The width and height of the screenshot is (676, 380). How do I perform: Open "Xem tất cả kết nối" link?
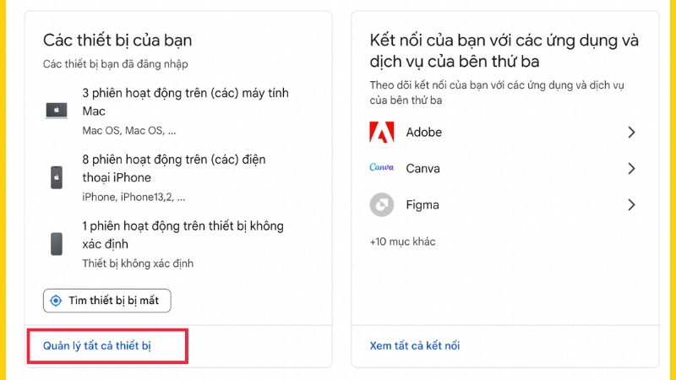(x=415, y=345)
